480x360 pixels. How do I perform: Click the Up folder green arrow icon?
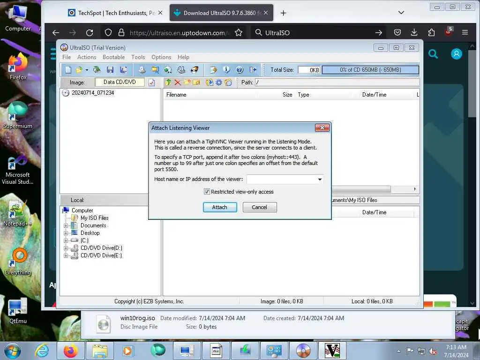168,82
